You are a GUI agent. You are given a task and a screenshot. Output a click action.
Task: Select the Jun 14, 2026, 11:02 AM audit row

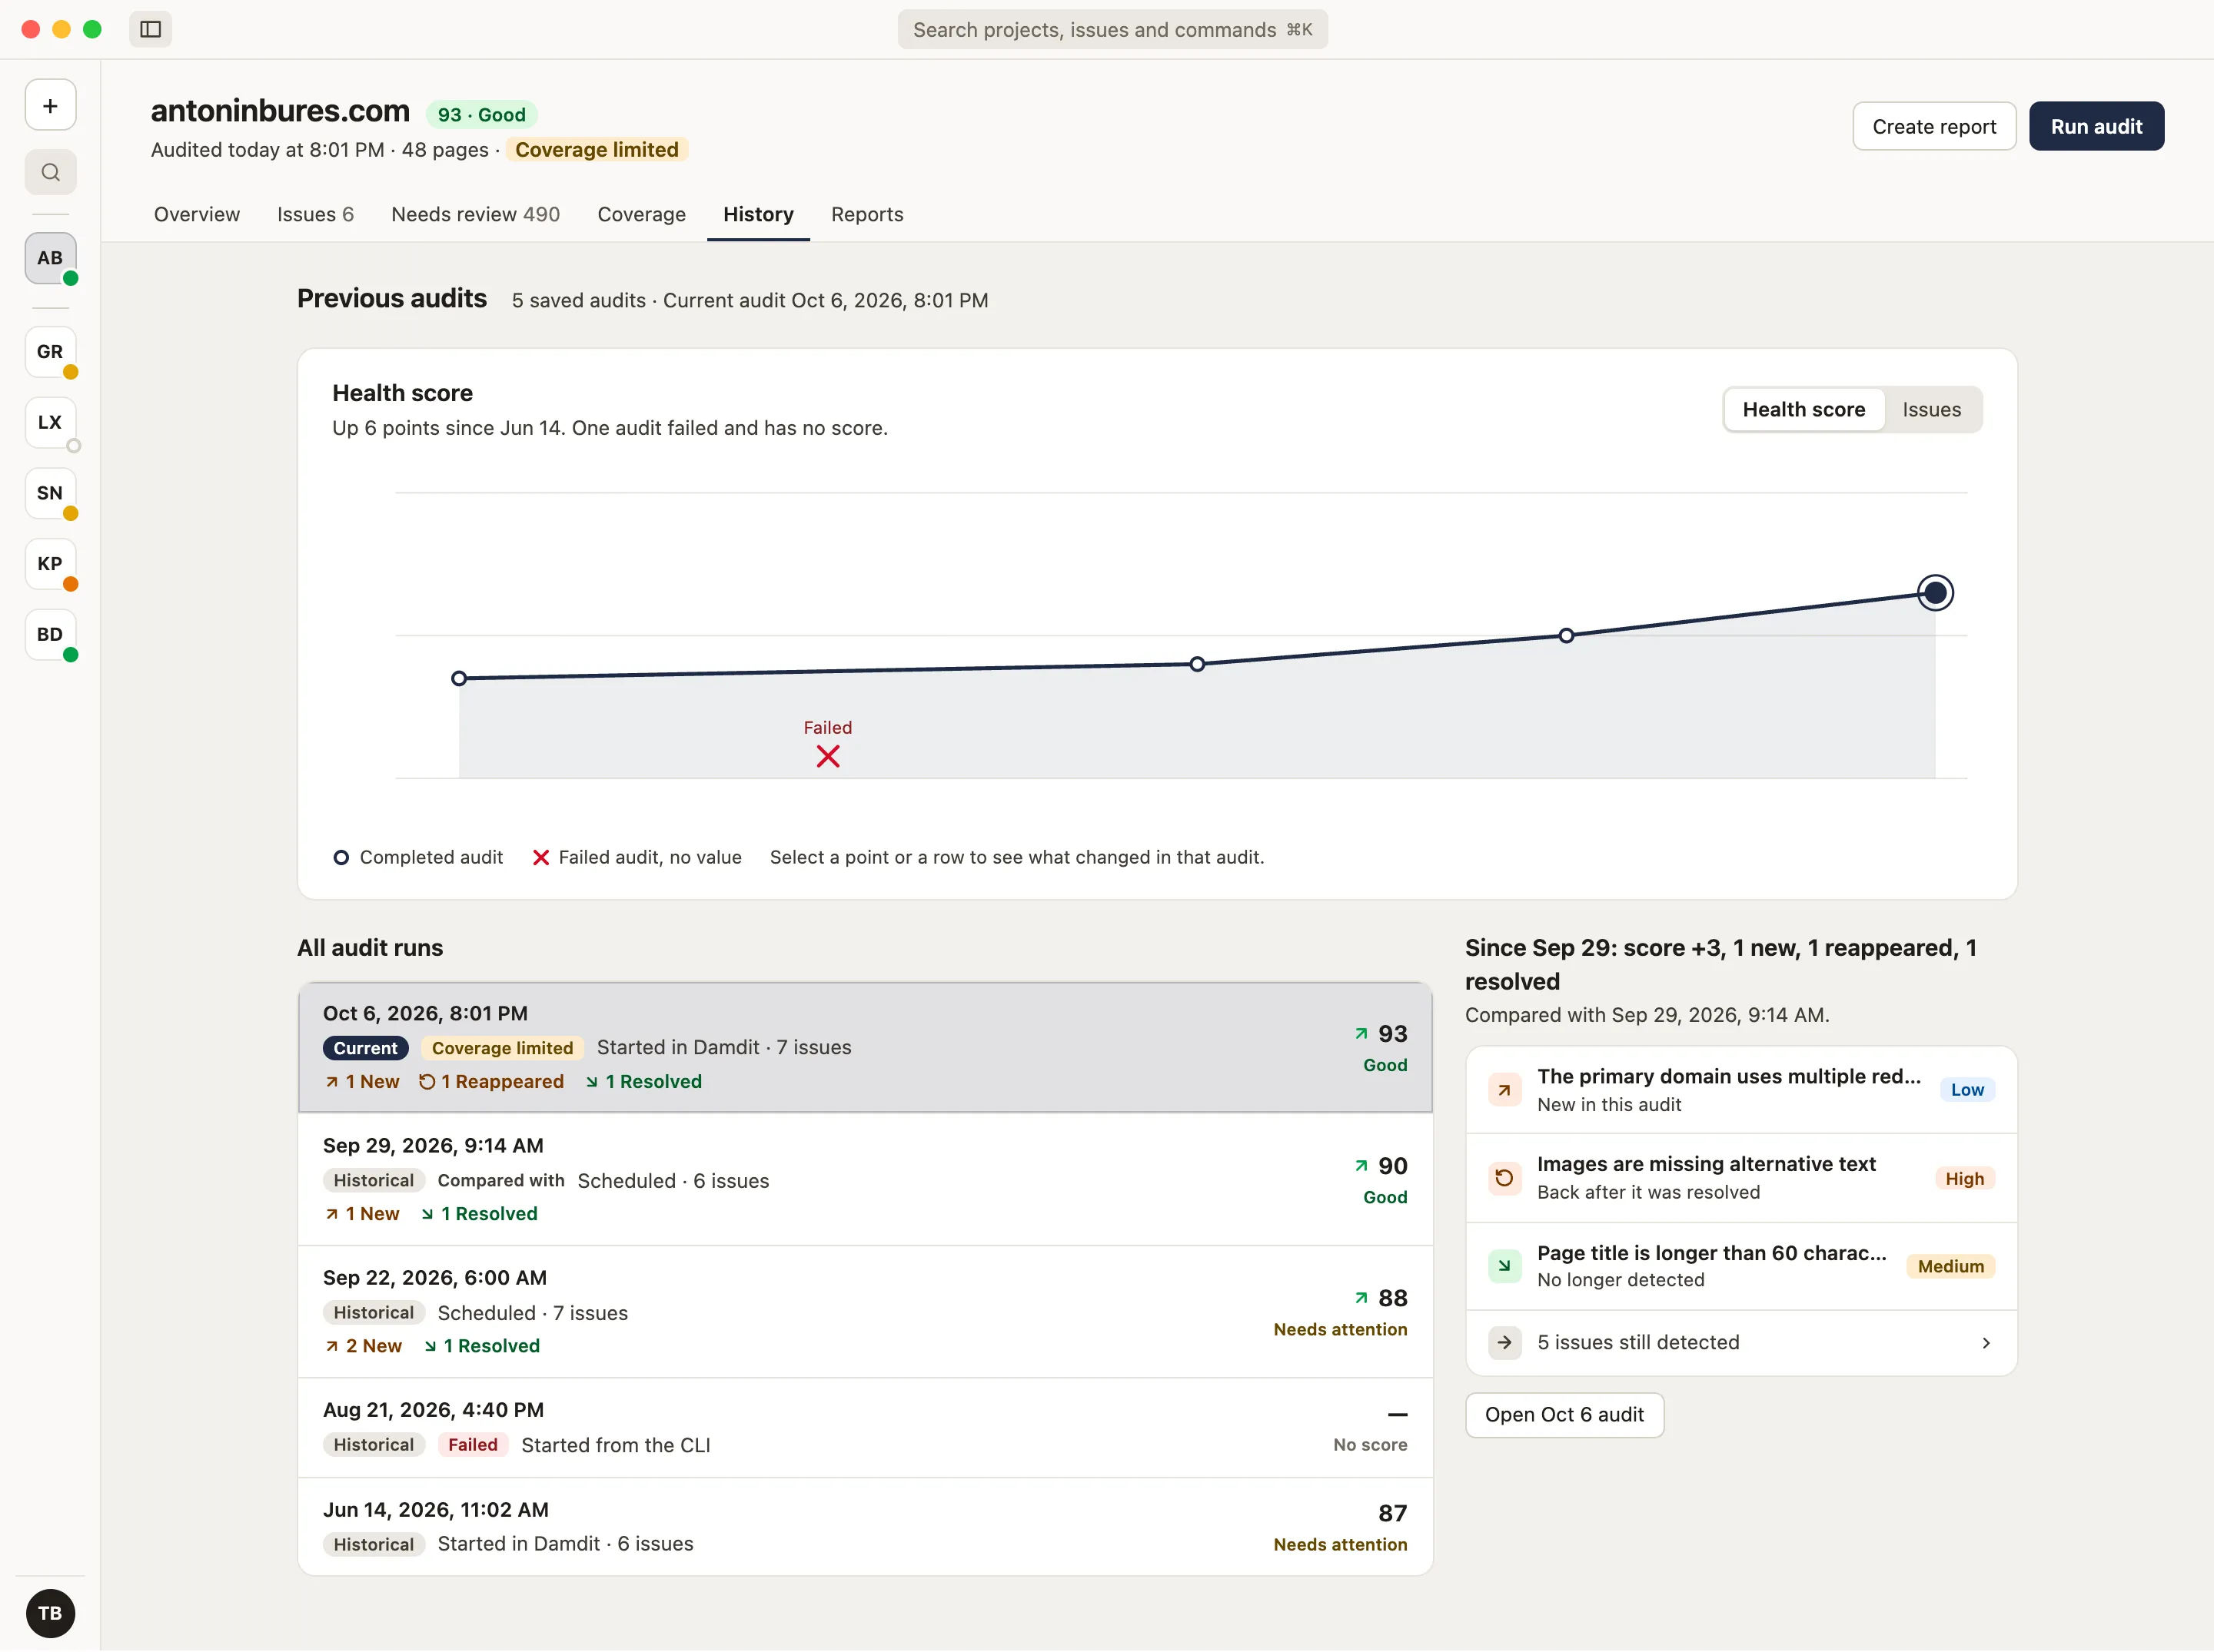click(x=866, y=1527)
